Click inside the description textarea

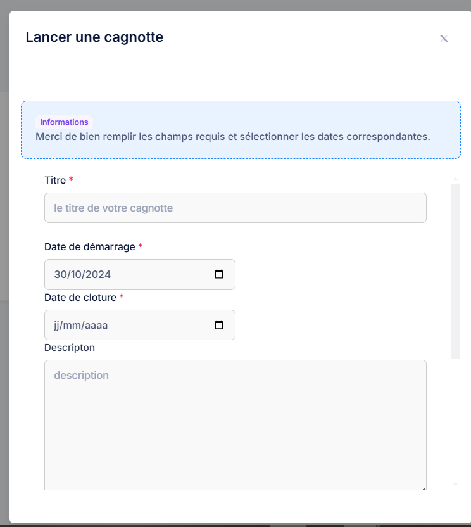coord(235,425)
